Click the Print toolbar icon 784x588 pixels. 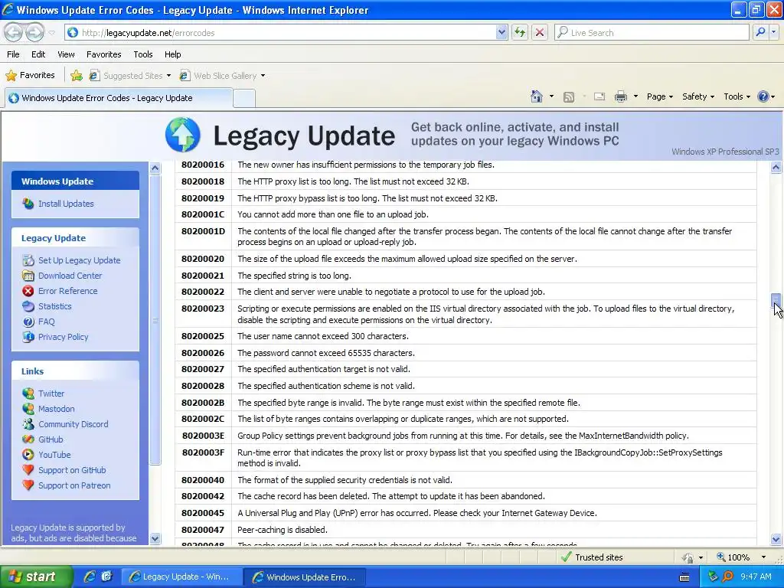tap(620, 96)
